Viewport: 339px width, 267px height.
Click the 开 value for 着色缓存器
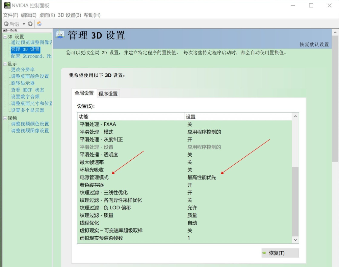190,185
